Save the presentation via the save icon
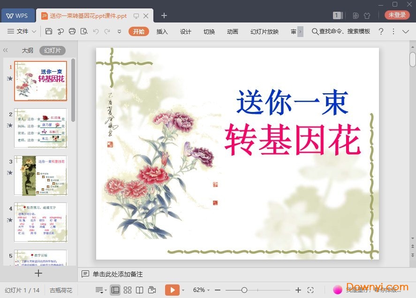416x298 pixels. [49, 31]
